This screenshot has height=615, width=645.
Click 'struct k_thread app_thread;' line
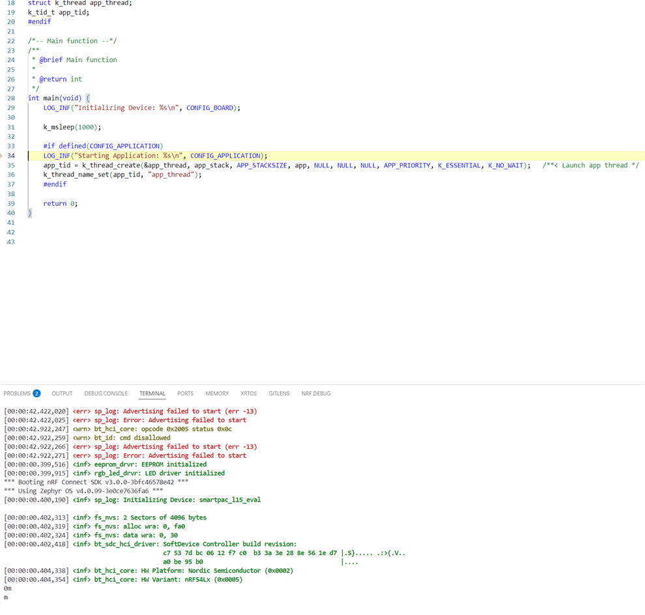click(x=79, y=3)
